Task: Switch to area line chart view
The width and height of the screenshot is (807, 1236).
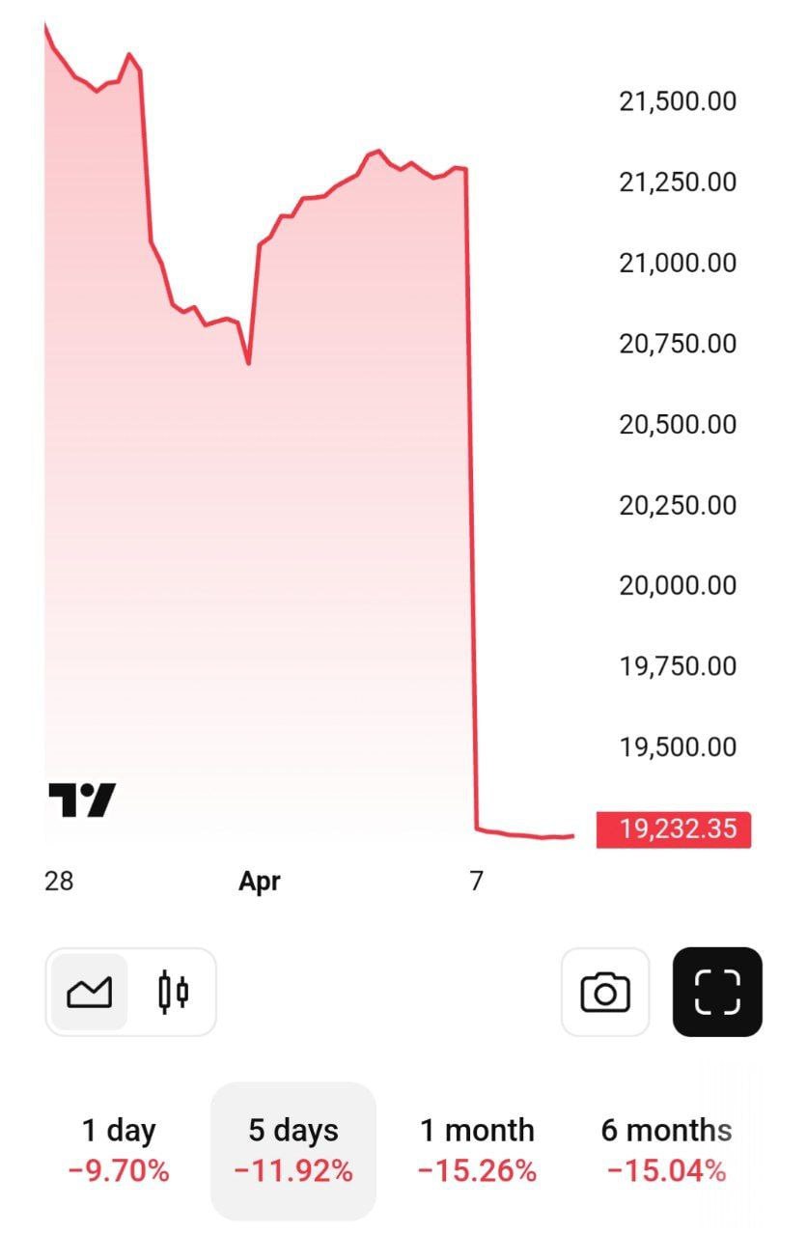Action: point(89,992)
